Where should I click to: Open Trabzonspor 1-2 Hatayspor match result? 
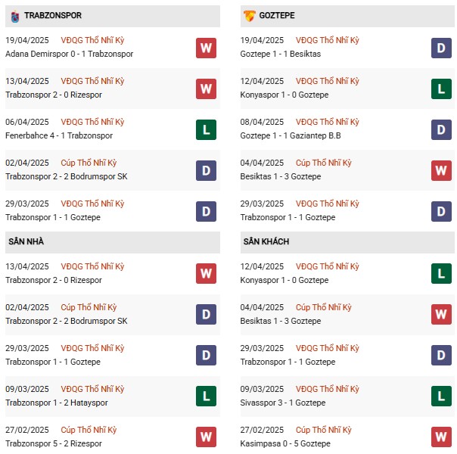pyautogui.click(x=55, y=403)
